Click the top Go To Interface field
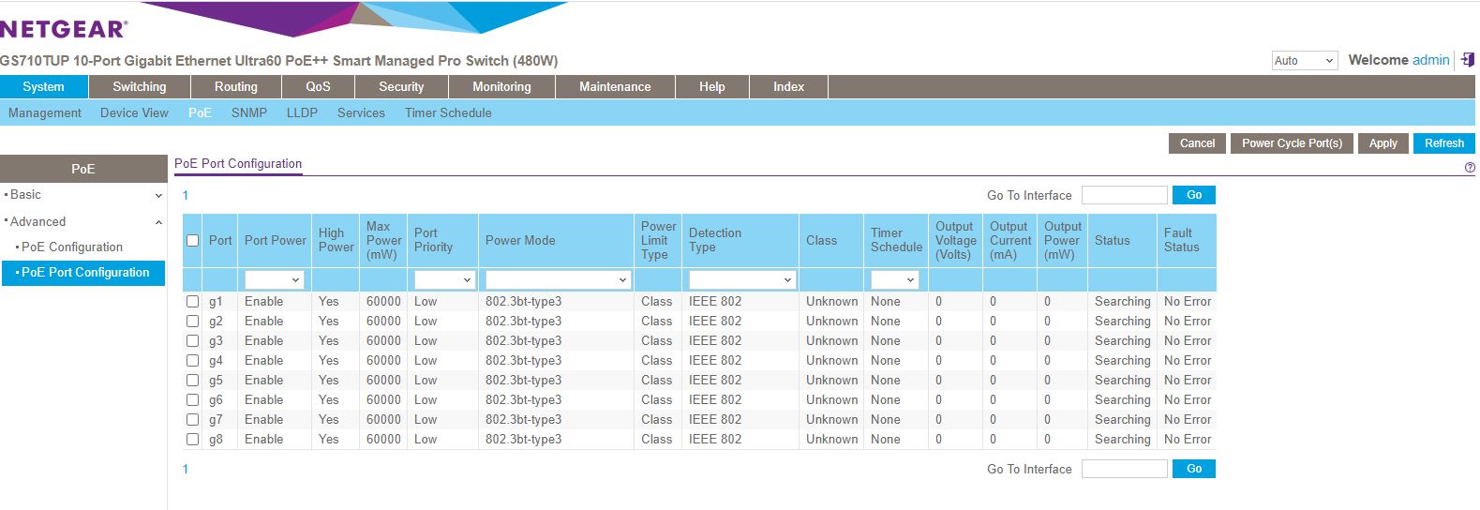 (x=1124, y=195)
